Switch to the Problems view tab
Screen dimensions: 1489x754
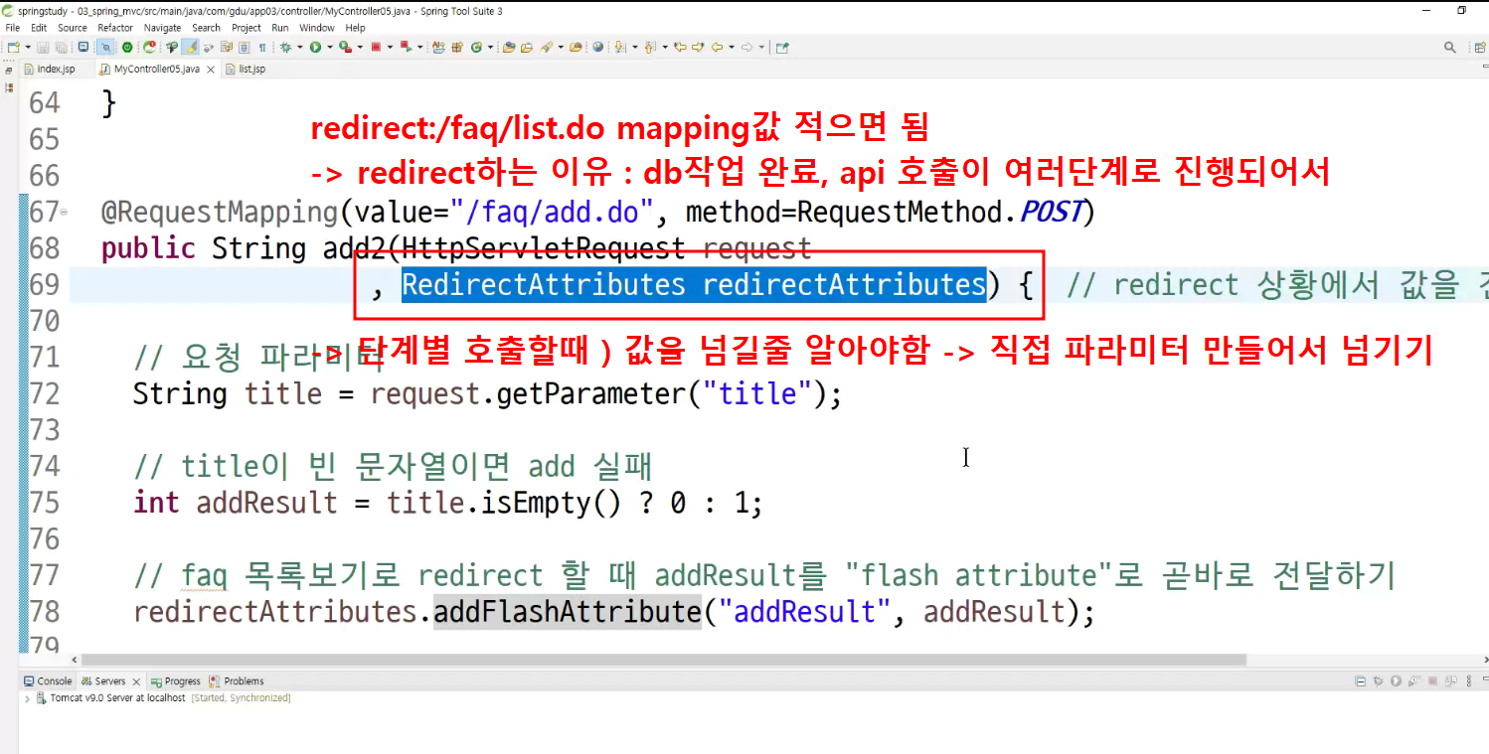point(237,680)
